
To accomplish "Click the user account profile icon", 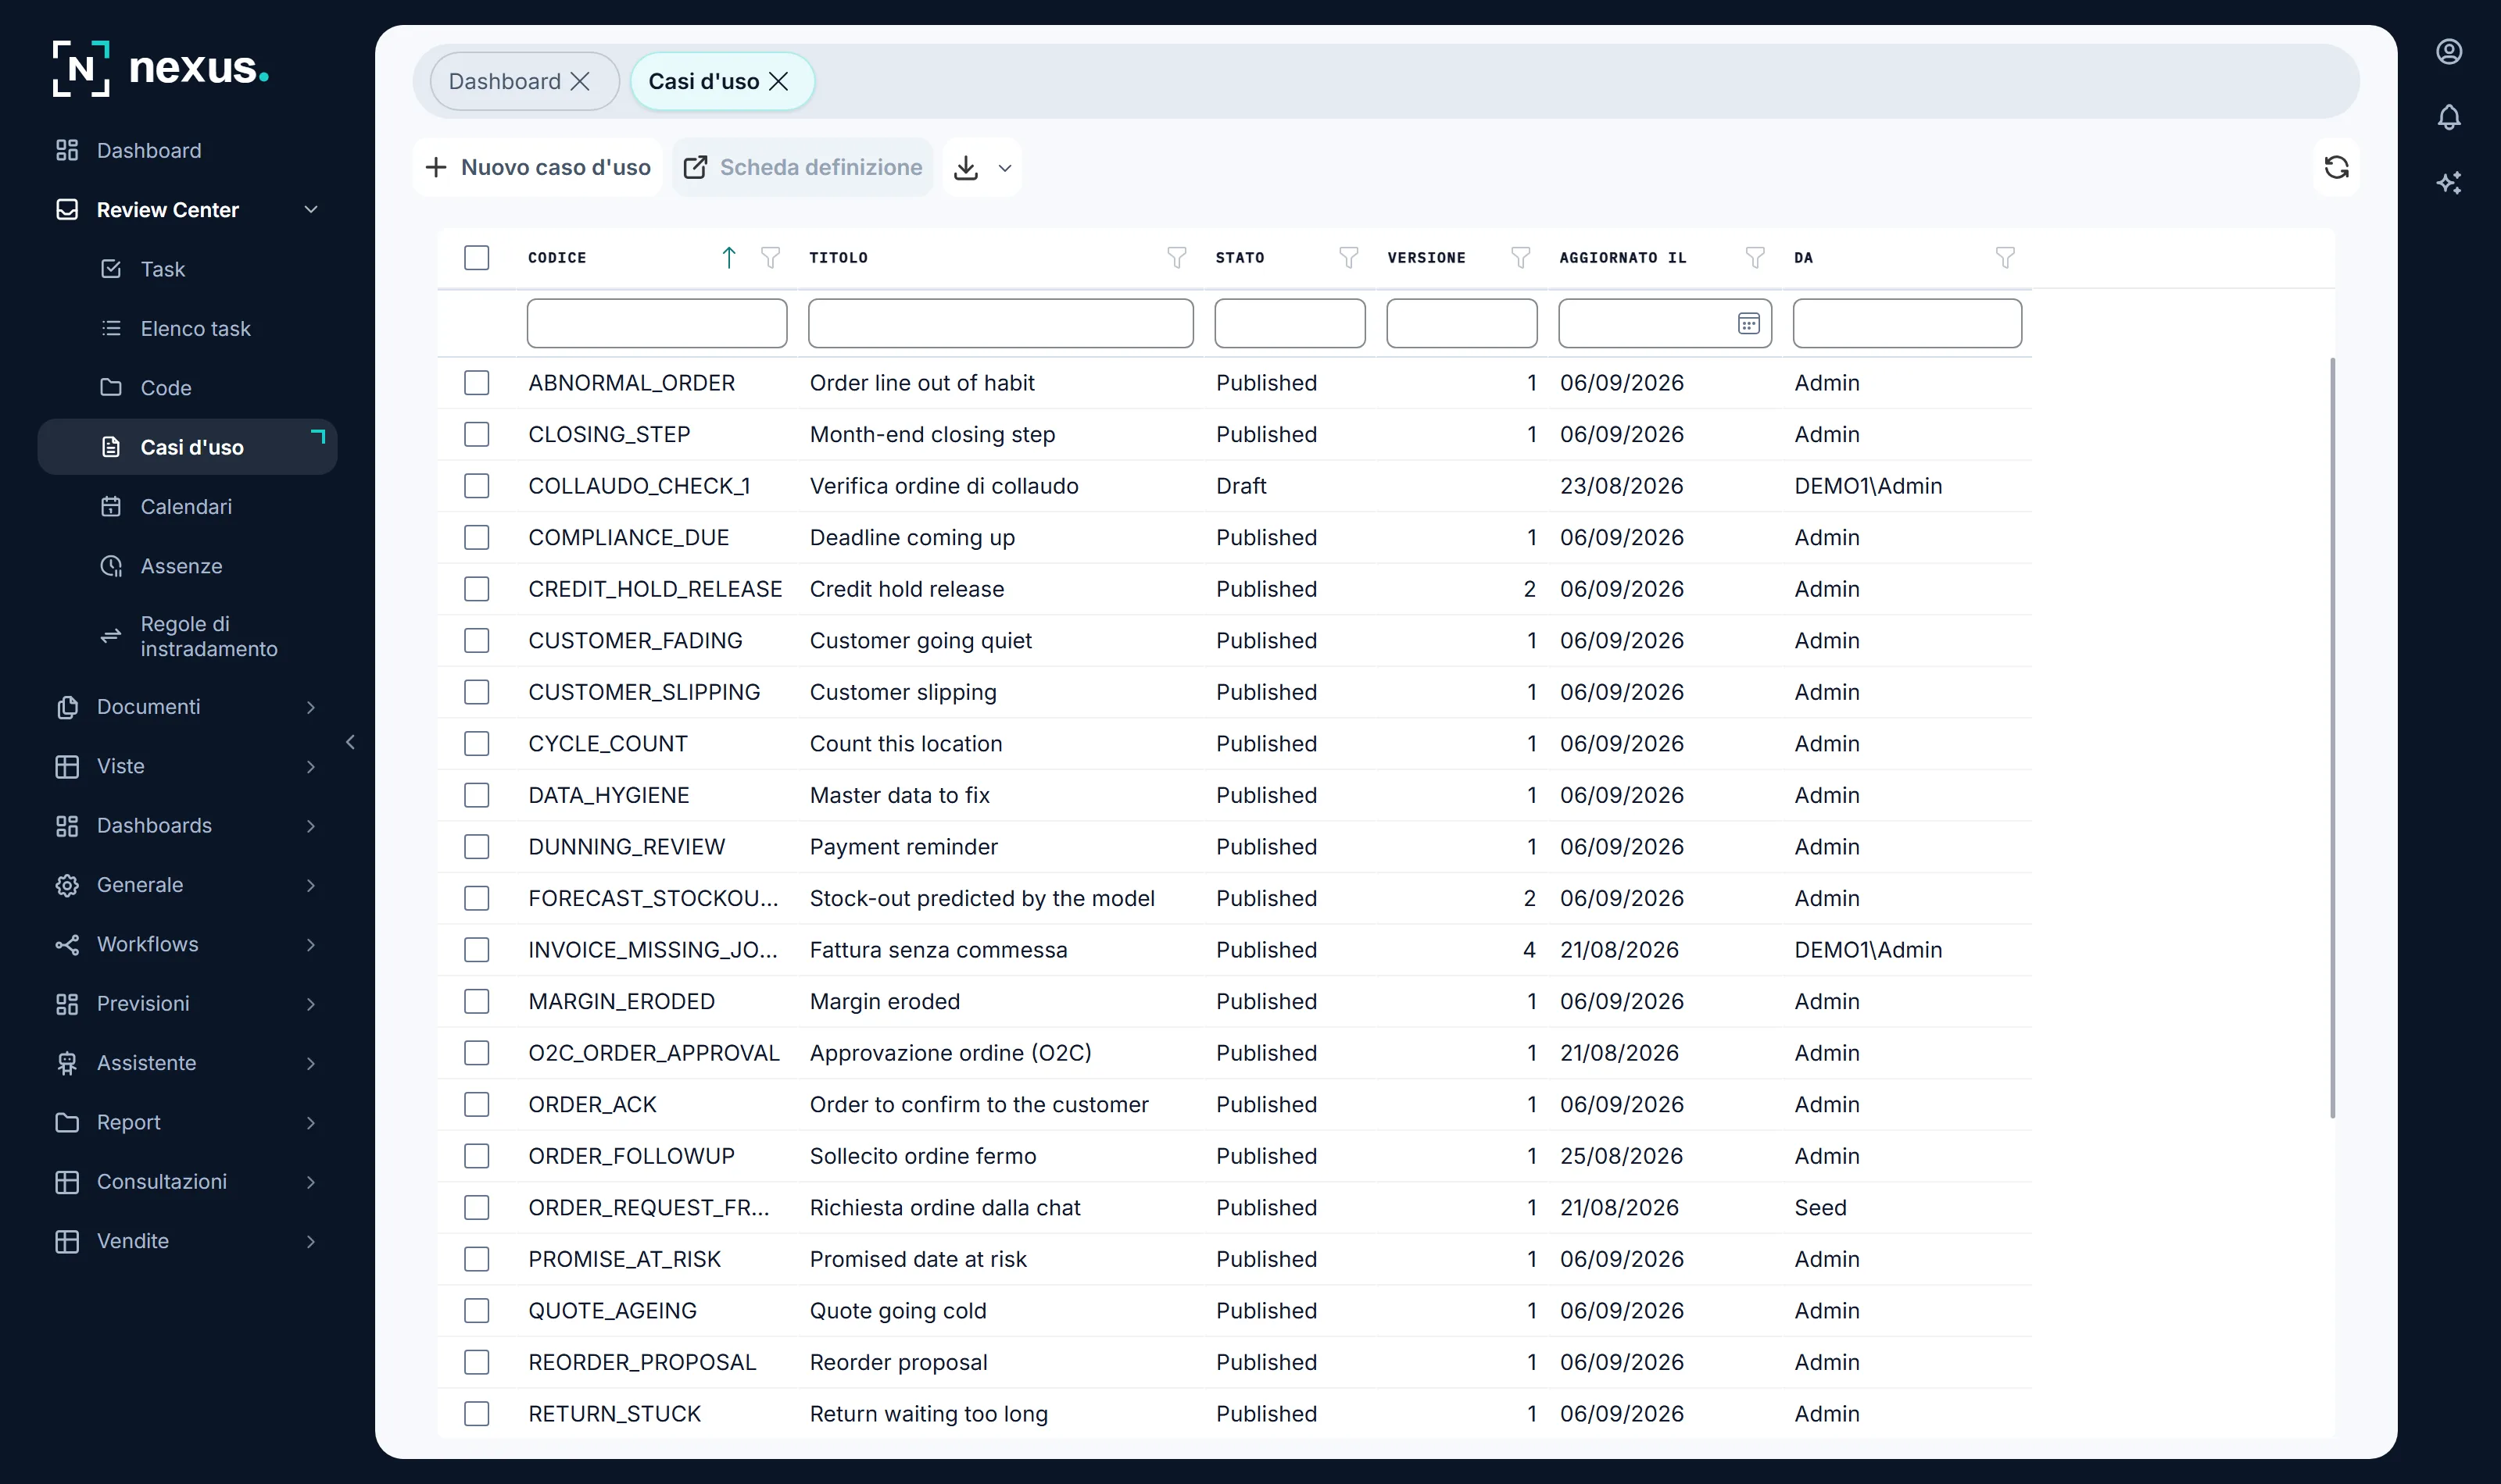I will 2449,52.
